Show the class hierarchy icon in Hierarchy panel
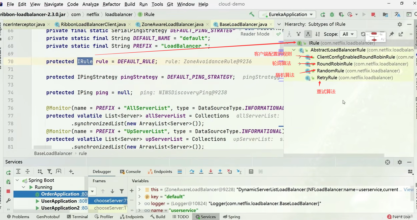Image resolution: width=417 pixels, height=220 pixels. click(289, 34)
